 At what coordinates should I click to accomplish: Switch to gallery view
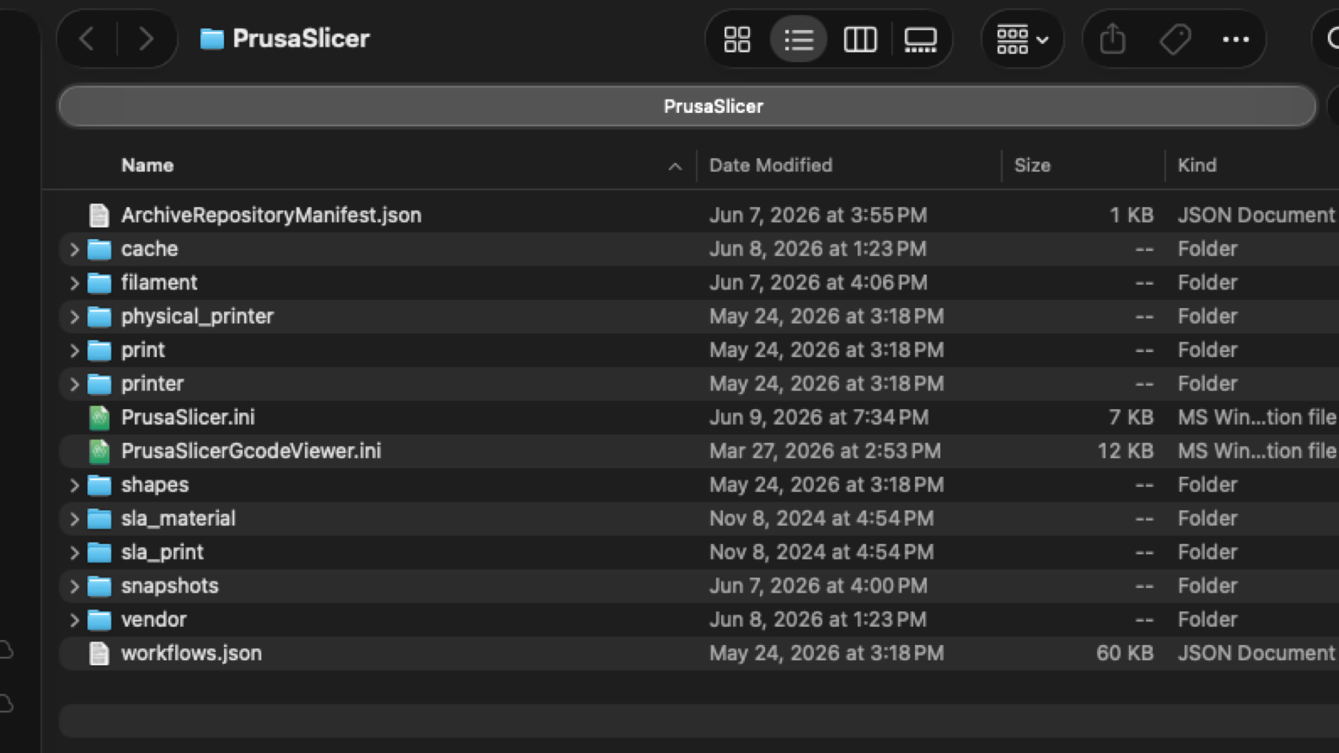click(921, 39)
